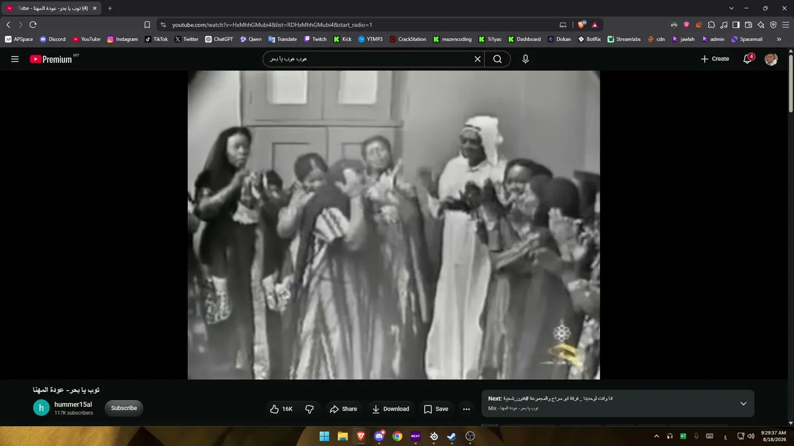
Task: Open the Brave VPN shield icon
Action: click(x=773, y=25)
